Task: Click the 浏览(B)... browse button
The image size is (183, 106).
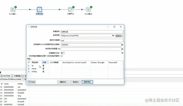Action: (119, 36)
